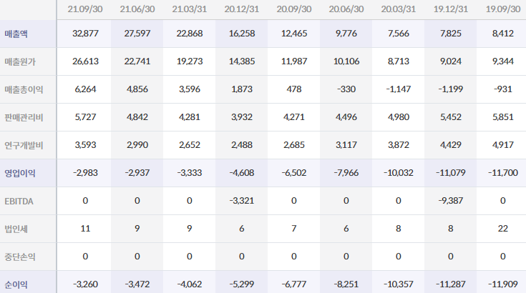Select cost of sales value 14,385
This screenshot has height=293, width=526.
pos(242,61)
